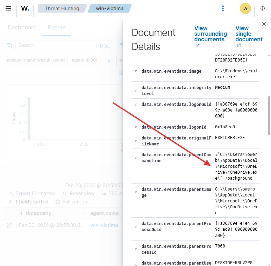Screen dimensions: 271x266
Task: Select the agent.id: 001 filter pill
Action: [x=85, y=60]
